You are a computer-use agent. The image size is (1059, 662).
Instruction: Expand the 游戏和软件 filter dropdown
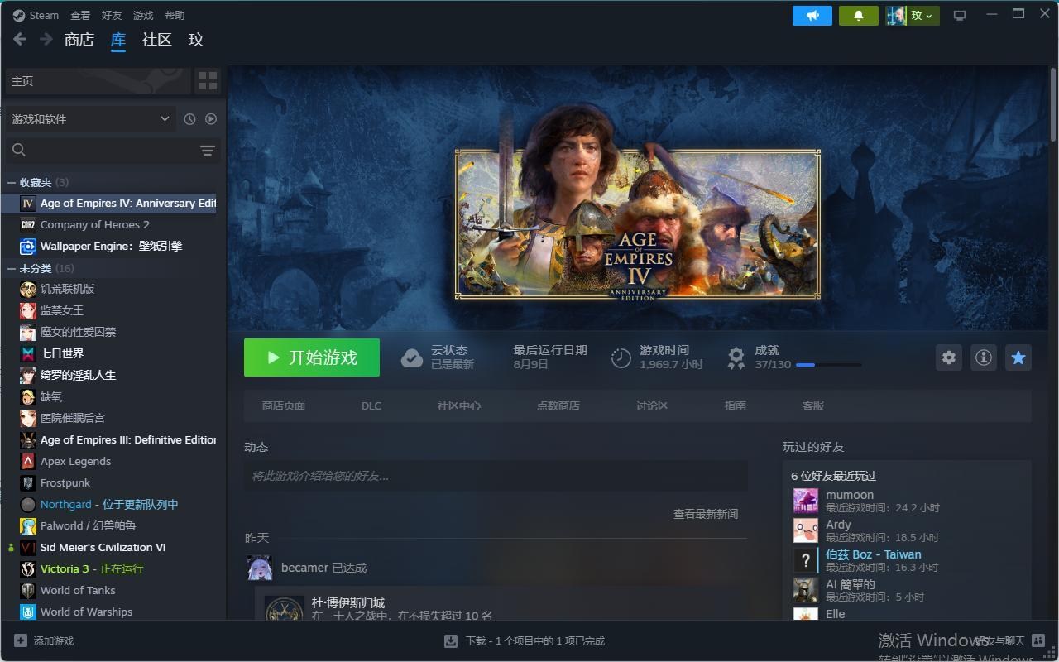point(90,119)
